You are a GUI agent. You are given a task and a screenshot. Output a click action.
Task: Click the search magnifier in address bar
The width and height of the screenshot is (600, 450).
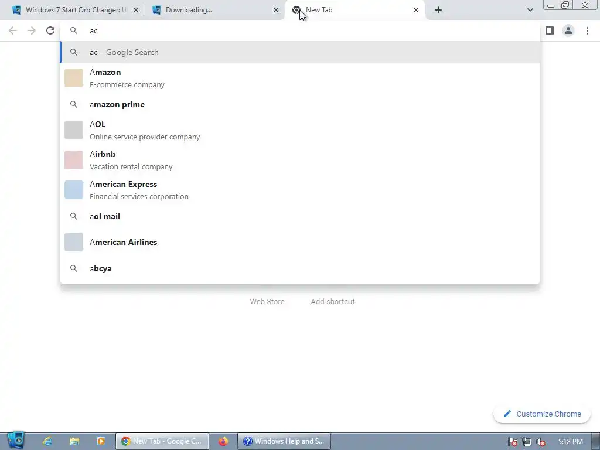pyautogui.click(x=74, y=30)
